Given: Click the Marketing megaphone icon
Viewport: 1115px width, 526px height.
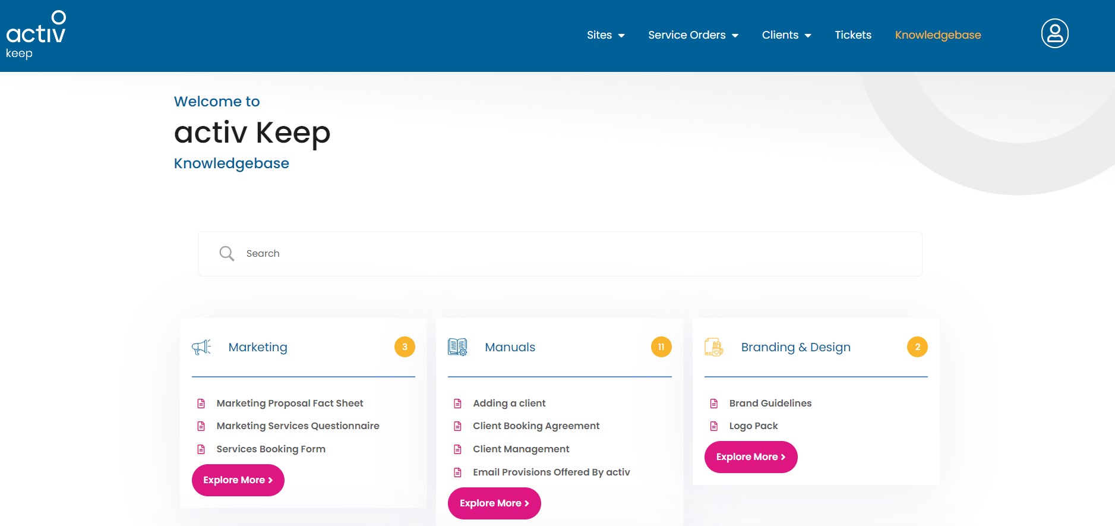Looking at the screenshot, I should [x=201, y=347].
